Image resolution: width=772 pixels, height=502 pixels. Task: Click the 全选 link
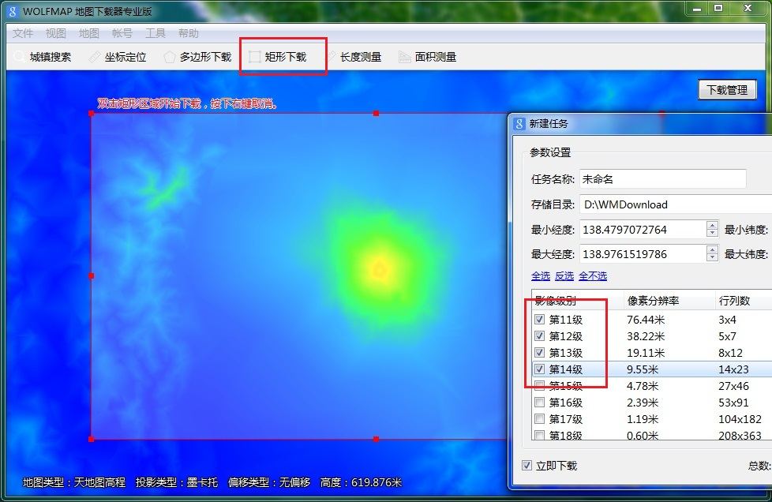(540, 276)
